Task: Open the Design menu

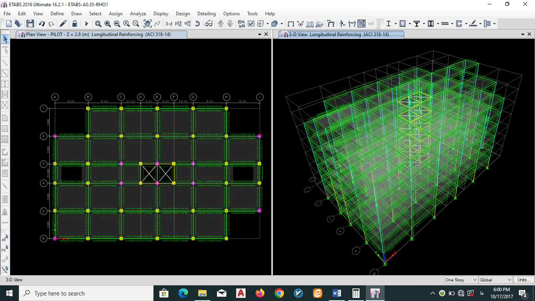Action: coord(183,14)
